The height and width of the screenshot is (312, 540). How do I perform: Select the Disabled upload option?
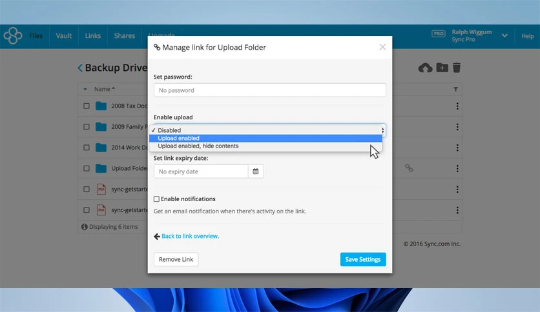pos(265,130)
